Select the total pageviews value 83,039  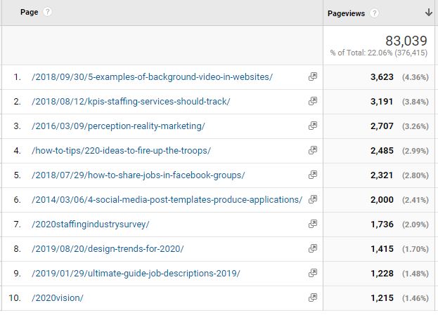(406, 41)
